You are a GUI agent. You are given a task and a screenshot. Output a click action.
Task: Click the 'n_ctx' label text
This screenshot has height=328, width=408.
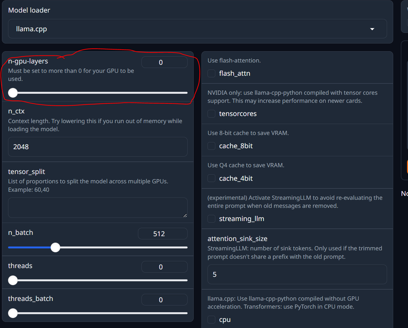coord(16,111)
